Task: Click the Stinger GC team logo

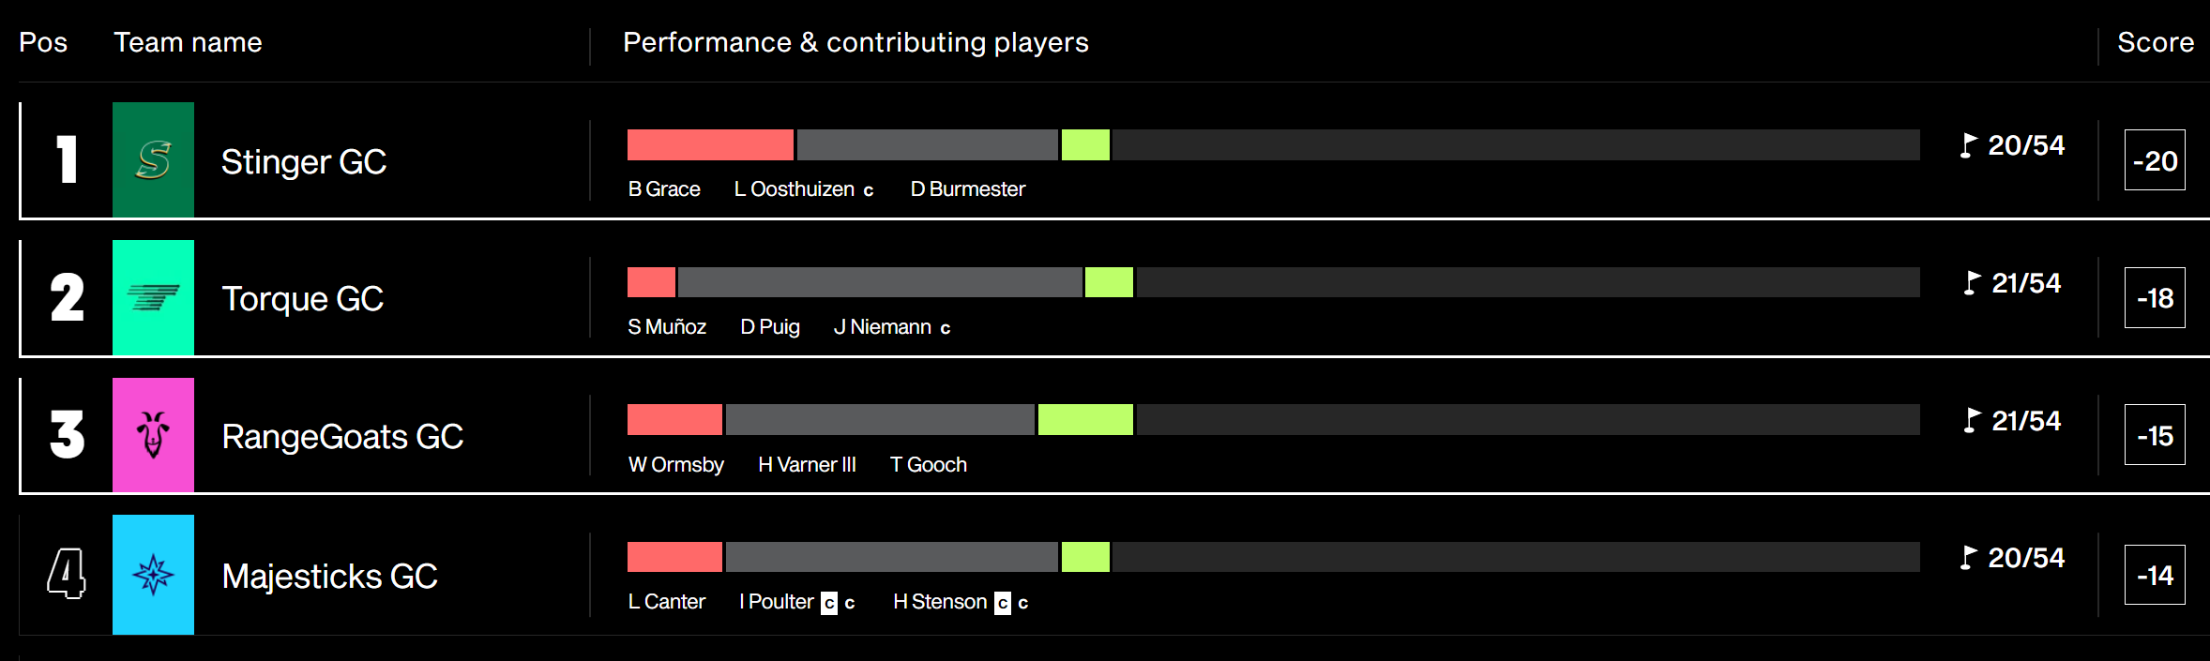Action: (153, 159)
